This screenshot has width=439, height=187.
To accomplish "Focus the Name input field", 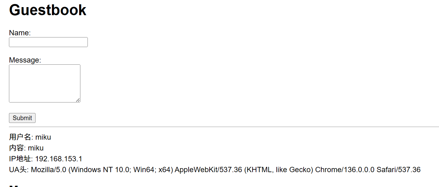I will [48, 42].
